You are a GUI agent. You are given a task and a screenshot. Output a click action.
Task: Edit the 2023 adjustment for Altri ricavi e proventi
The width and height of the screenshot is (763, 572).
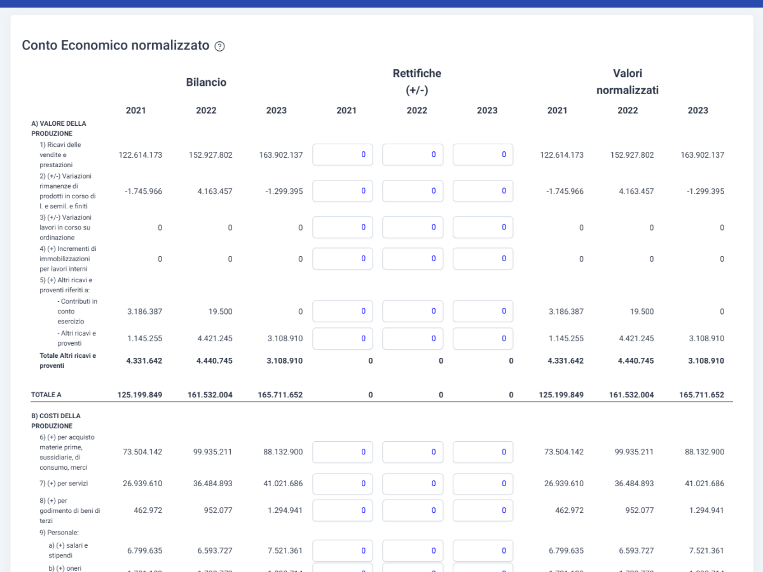click(x=483, y=338)
